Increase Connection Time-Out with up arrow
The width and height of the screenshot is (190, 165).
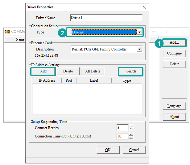coord(131,135)
